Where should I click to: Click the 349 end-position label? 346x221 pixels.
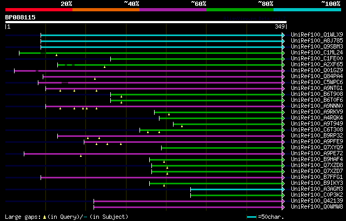pos(280,27)
